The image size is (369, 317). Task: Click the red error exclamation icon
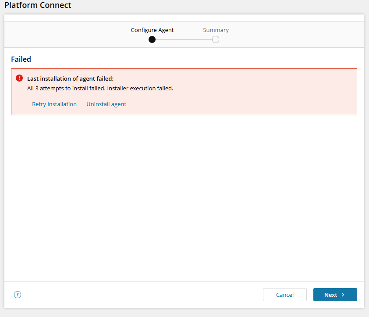pyautogui.click(x=19, y=78)
